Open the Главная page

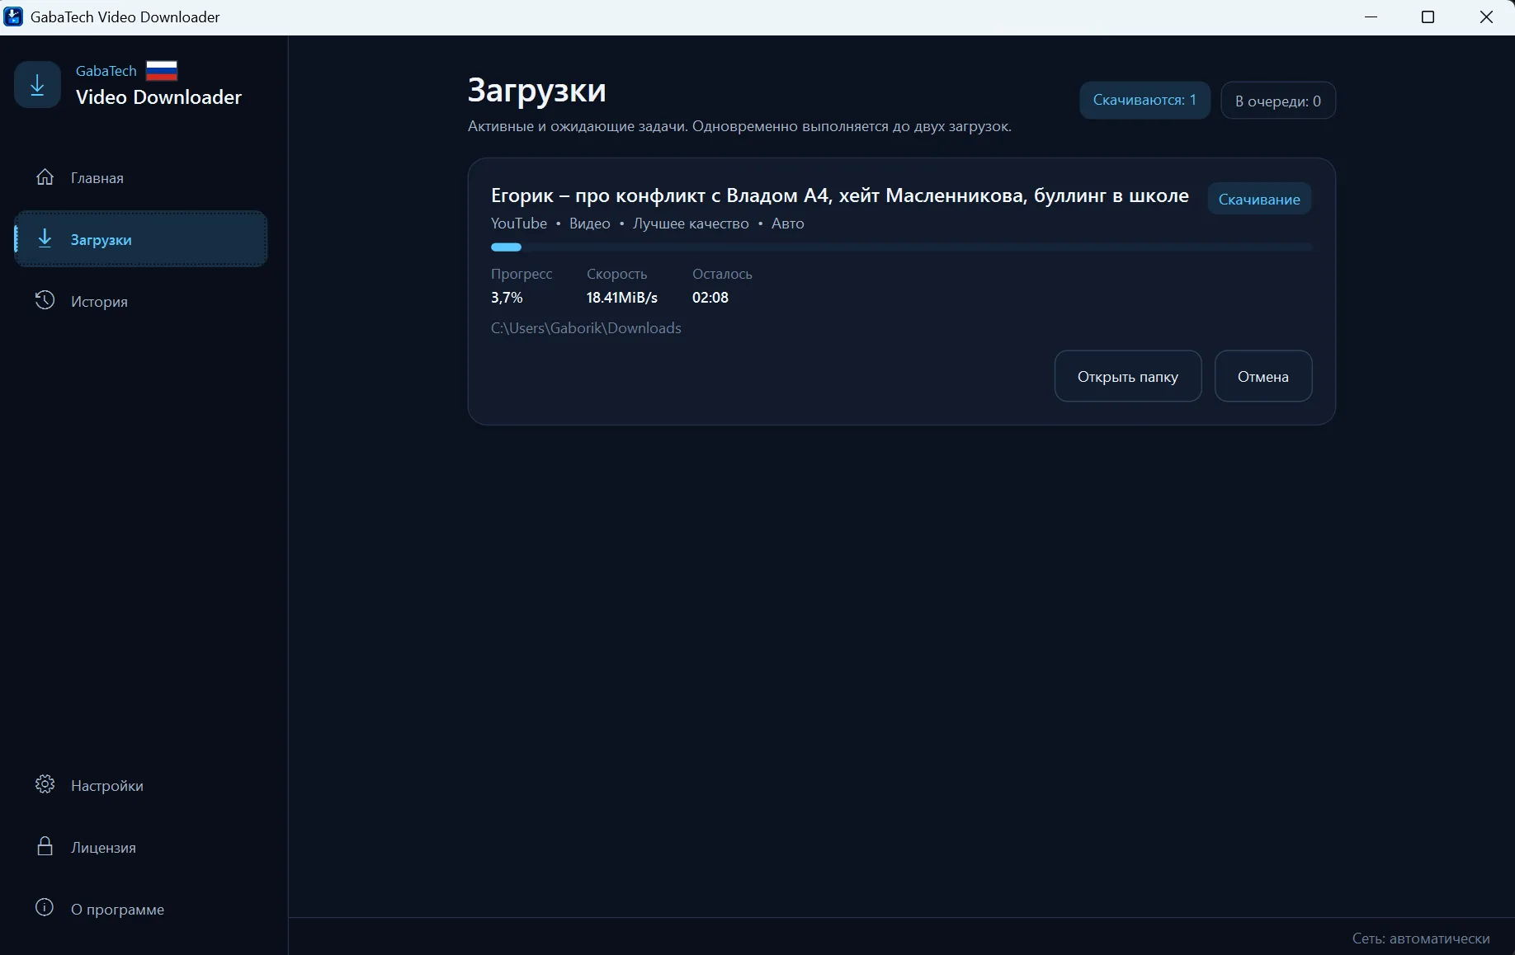click(x=140, y=177)
